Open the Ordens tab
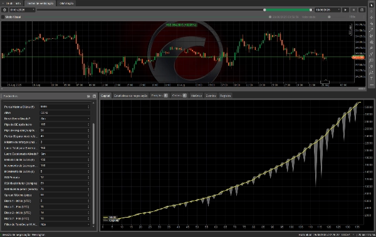The width and height of the screenshot is (376, 237). (179, 96)
